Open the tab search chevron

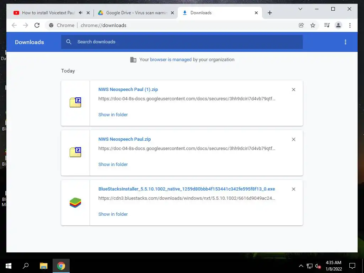300,9
